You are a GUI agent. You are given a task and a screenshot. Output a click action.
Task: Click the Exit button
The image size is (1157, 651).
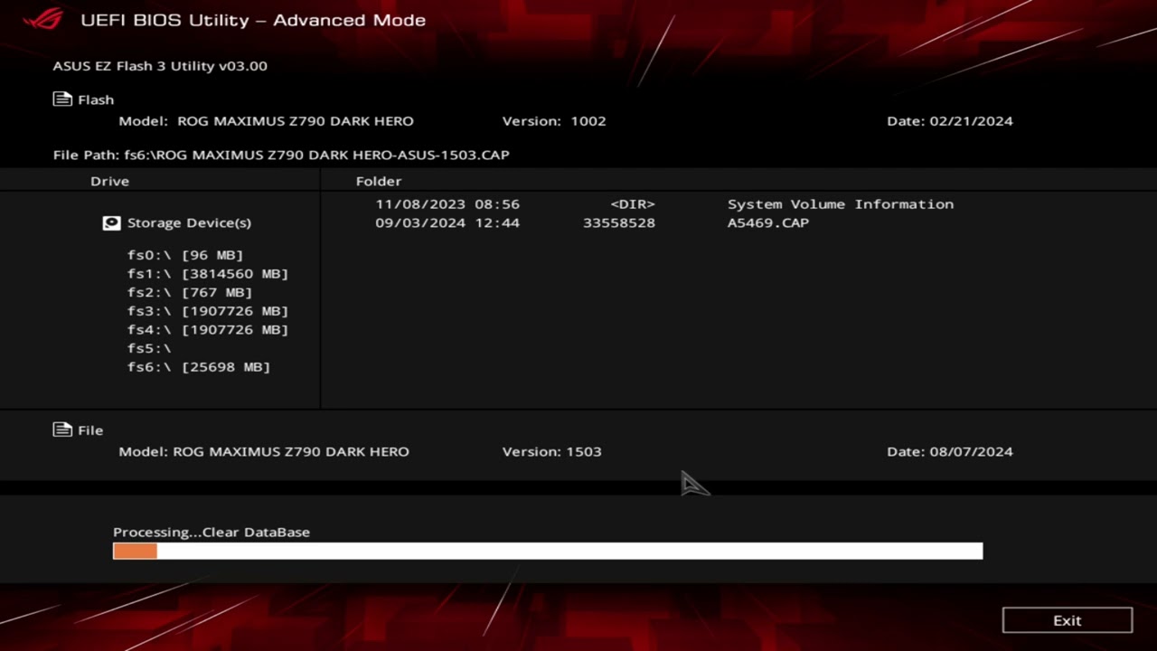[1068, 620]
